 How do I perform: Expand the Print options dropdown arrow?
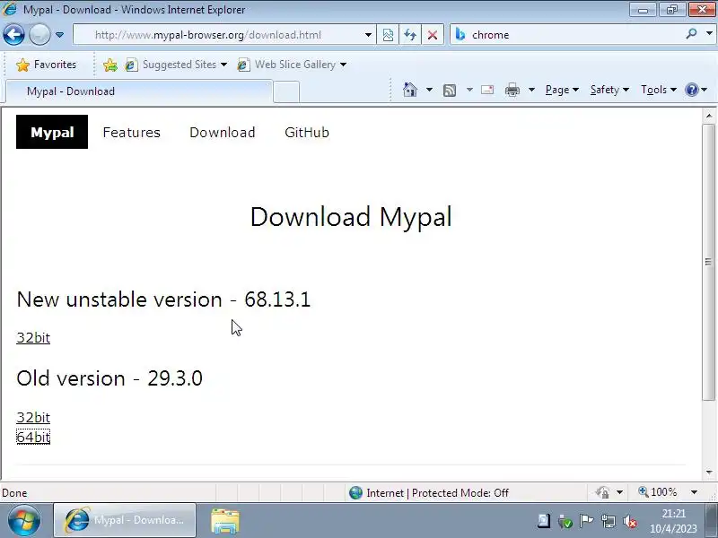[x=531, y=90]
